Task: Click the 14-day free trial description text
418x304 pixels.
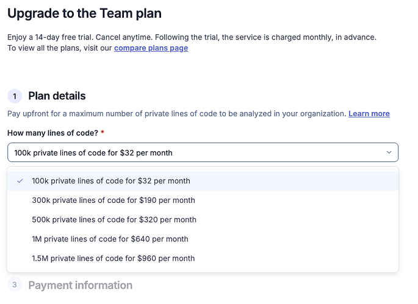Action: (x=192, y=37)
